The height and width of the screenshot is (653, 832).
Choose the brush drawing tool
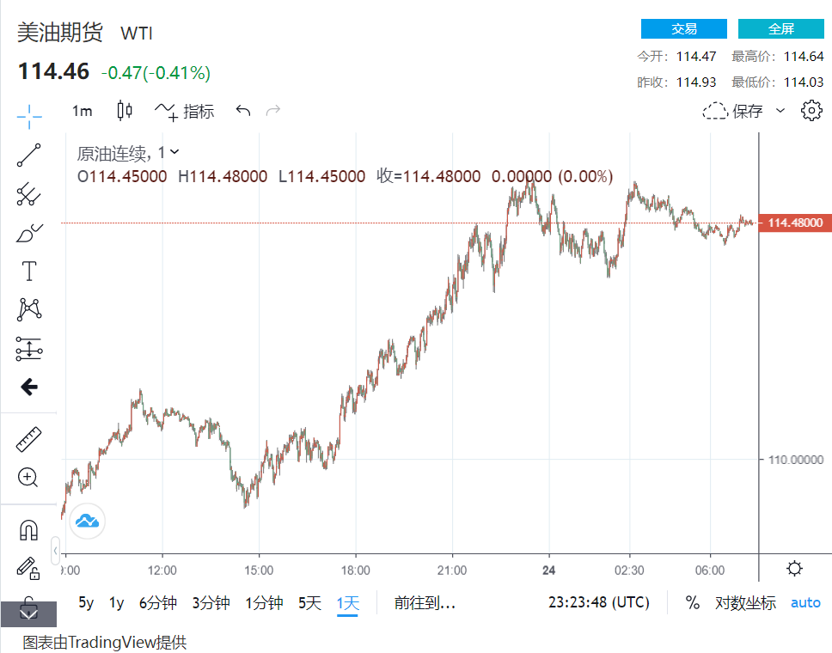29,233
